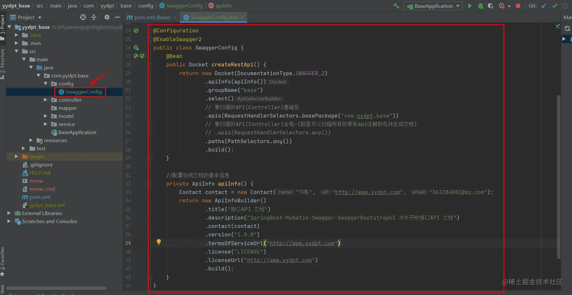Viewport: 572px width, 295px height.
Task: Select the yydpt_base.iml file
Action: tap(44, 205)
